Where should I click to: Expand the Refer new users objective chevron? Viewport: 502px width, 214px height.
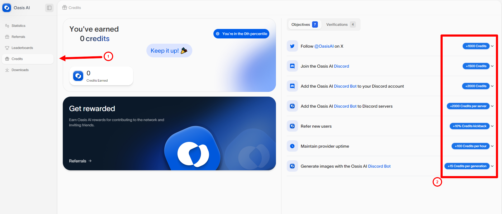[x=492, y=126]
